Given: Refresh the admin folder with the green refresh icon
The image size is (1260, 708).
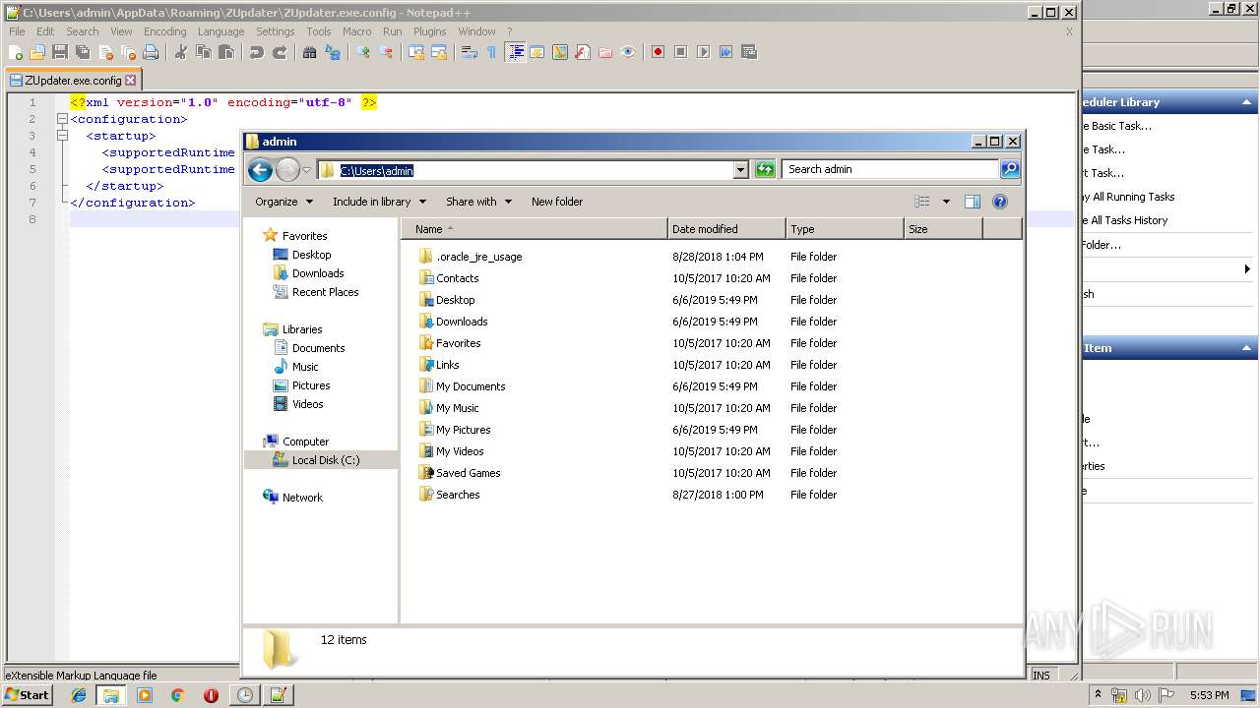Looking at the screenshot, I should [x=765, y=169].
